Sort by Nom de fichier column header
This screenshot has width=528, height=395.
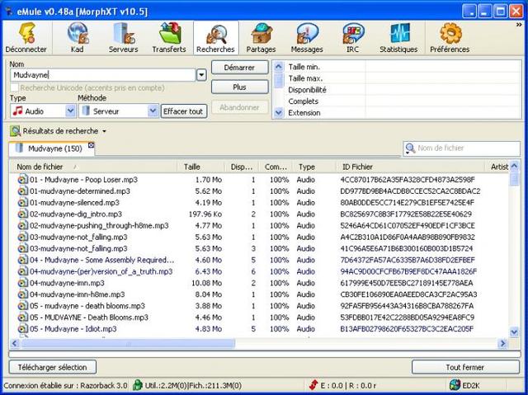[93, 167]
